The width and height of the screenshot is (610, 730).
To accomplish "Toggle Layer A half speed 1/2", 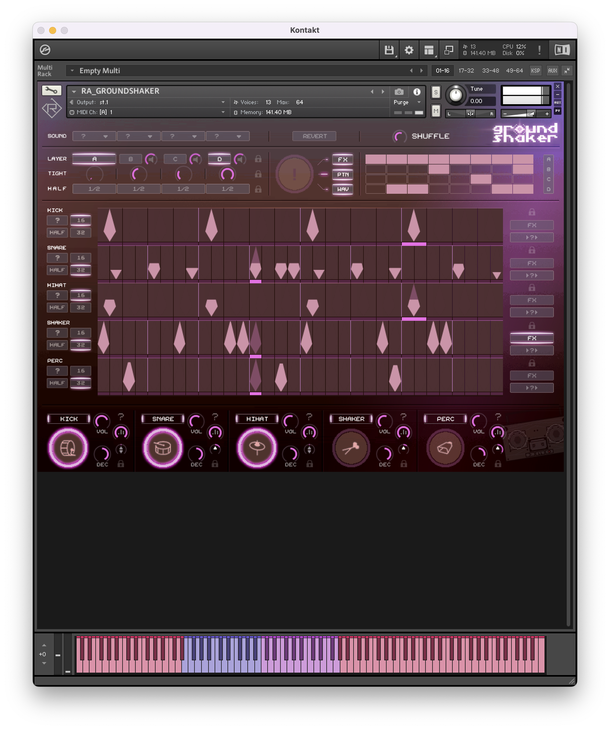I will (x=94, y=189).
